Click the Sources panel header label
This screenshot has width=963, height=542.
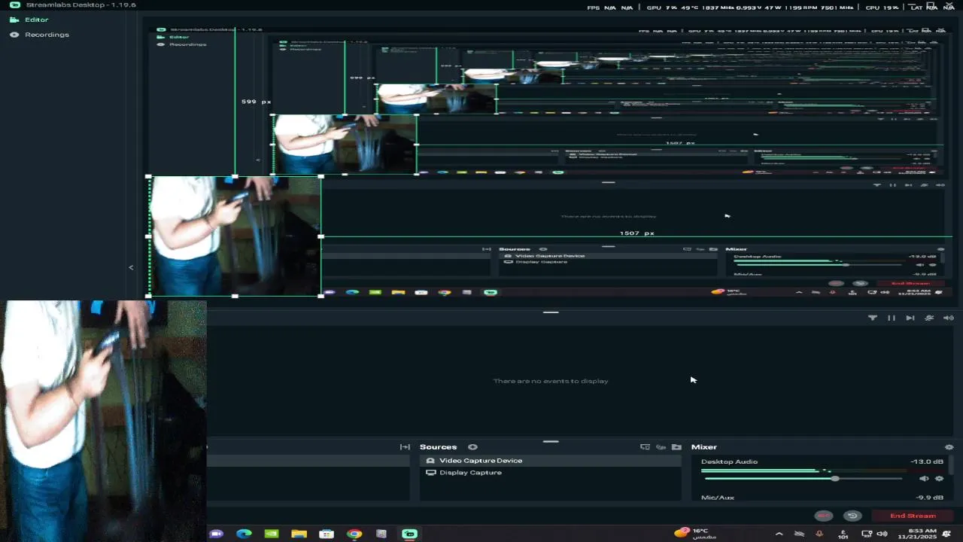pyautogui.click(x=438, y=447)
